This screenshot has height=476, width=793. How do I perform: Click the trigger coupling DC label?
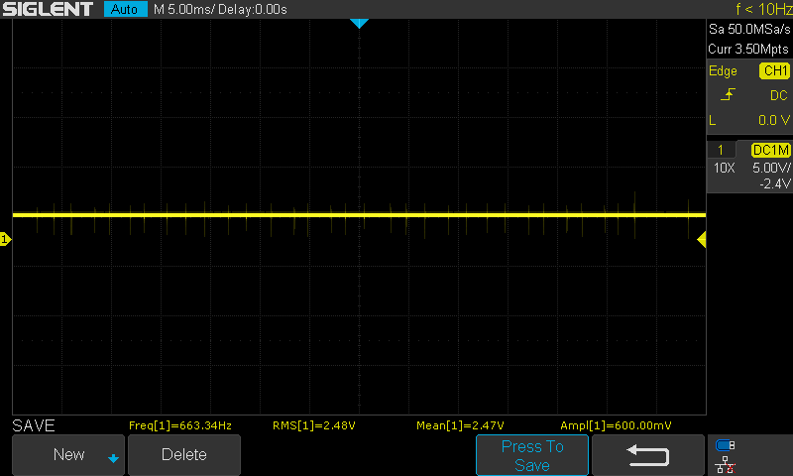tap(779, 95)
